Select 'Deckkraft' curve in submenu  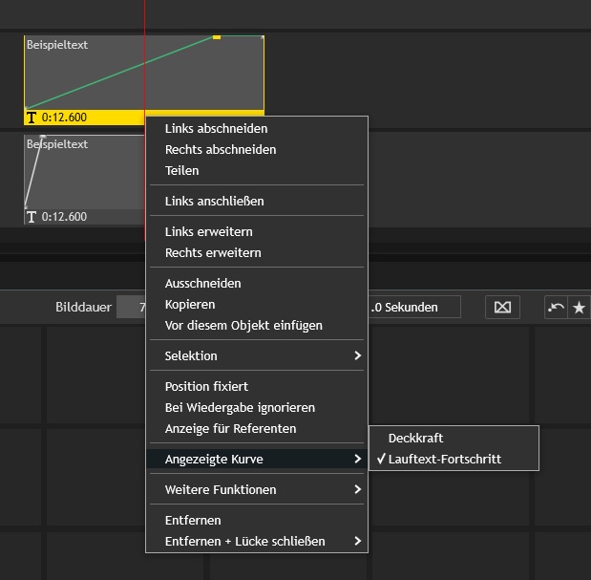coord(454,439)
